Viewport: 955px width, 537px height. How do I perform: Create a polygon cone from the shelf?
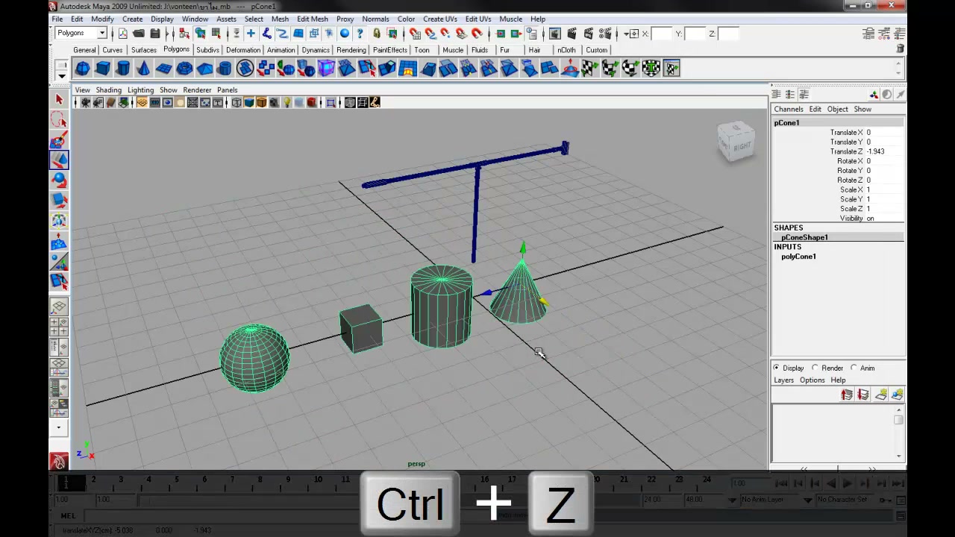(x=143, y=69)
